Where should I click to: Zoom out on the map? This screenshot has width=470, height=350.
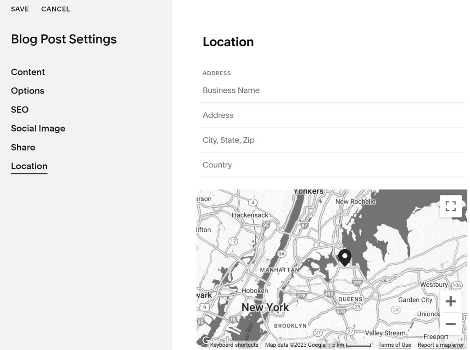point(450,324)
